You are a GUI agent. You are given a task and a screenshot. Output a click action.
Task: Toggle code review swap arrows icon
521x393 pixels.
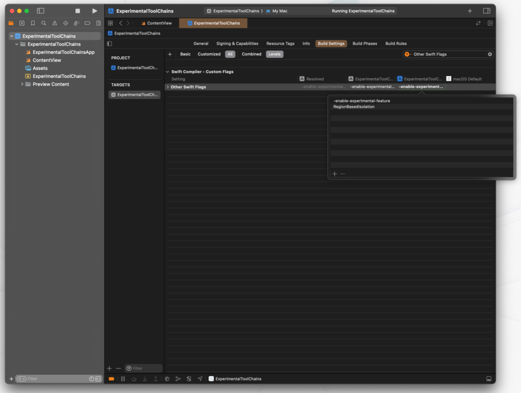coord(478,23)
